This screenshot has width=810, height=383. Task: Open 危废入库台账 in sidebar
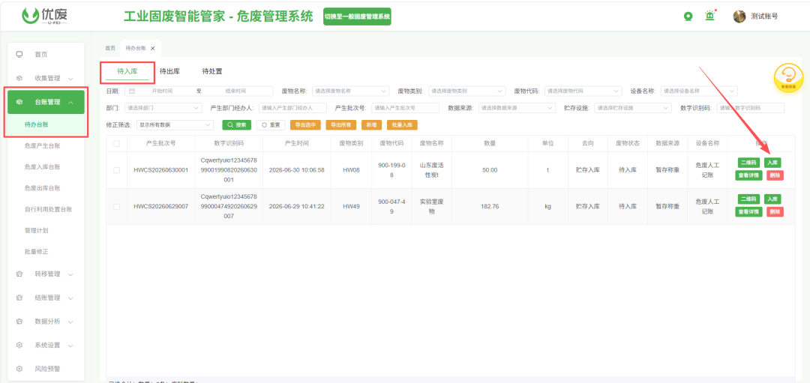pos(43,166)
